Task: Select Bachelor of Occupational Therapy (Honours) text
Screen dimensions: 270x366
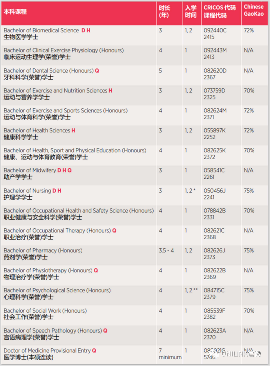Action: (57, 231)
